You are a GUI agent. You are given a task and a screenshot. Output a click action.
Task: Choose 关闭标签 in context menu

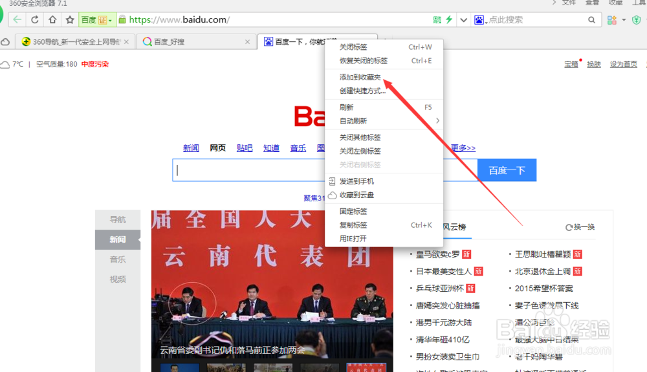tap(384, 47)
